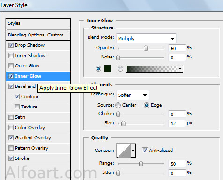
Task: Enable the Satin checkbox
Action: (11, 117)
